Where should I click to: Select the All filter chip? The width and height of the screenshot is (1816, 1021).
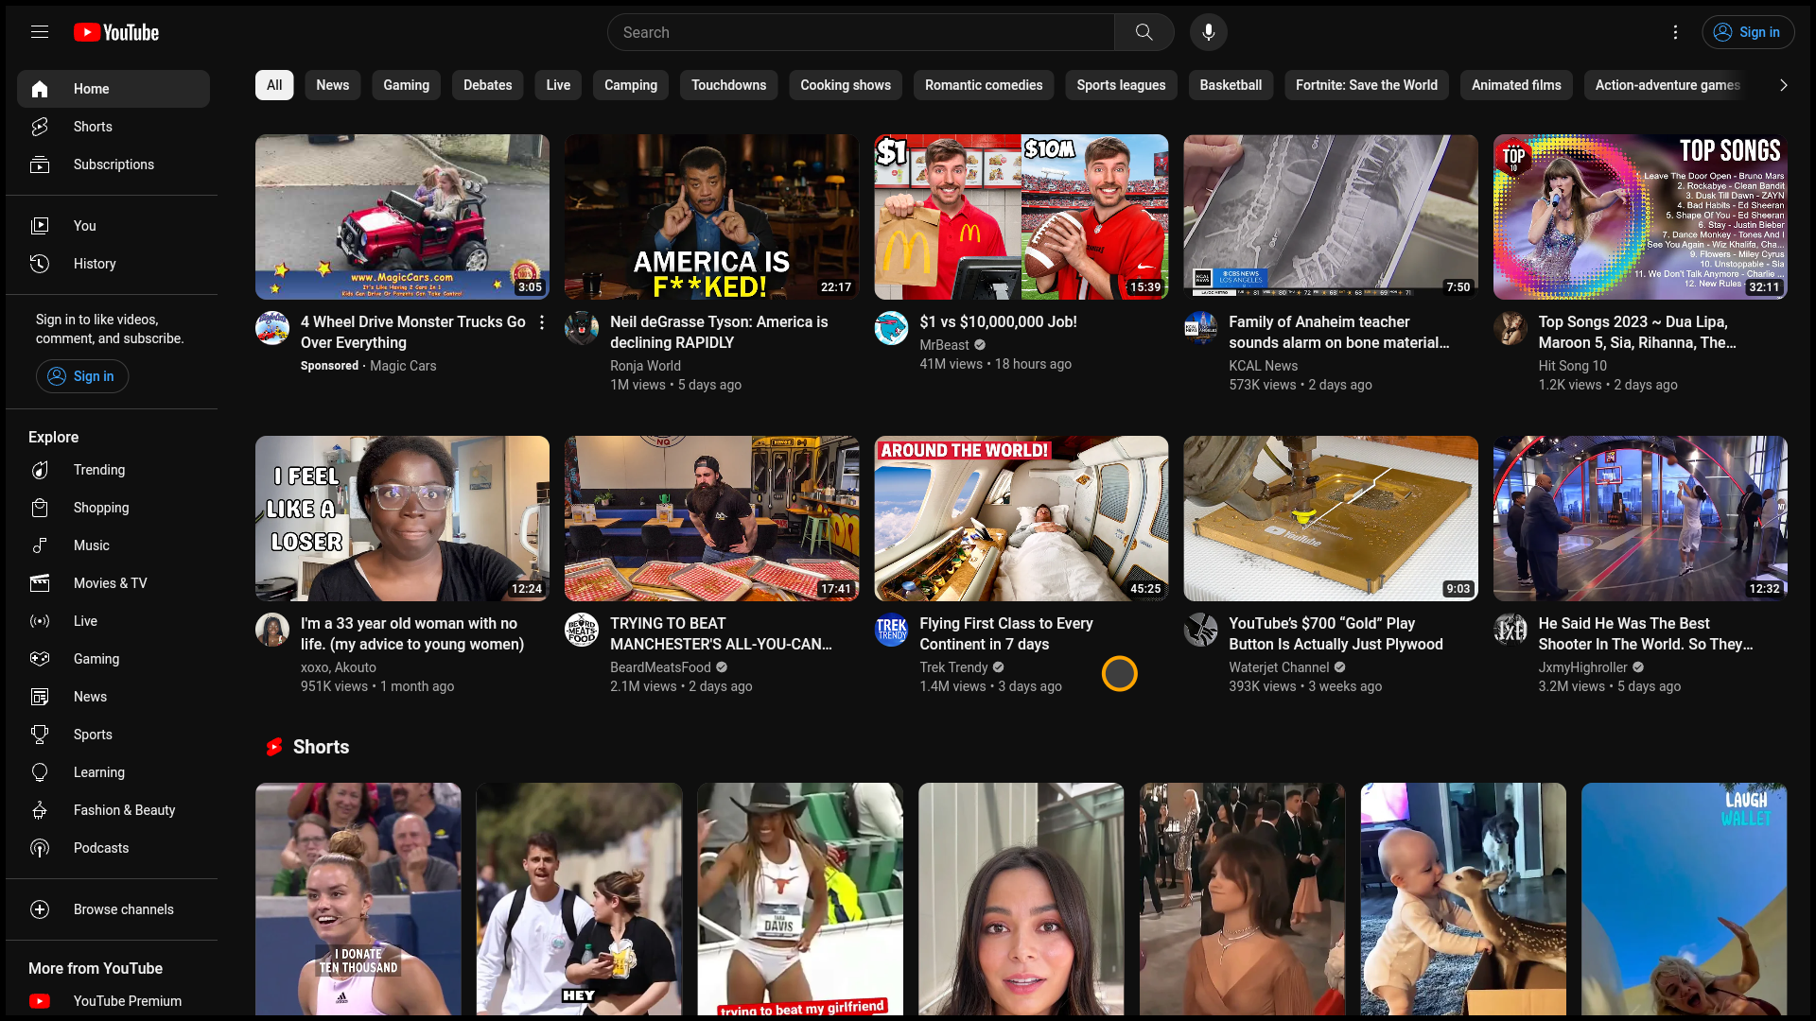tap(274, 85)
